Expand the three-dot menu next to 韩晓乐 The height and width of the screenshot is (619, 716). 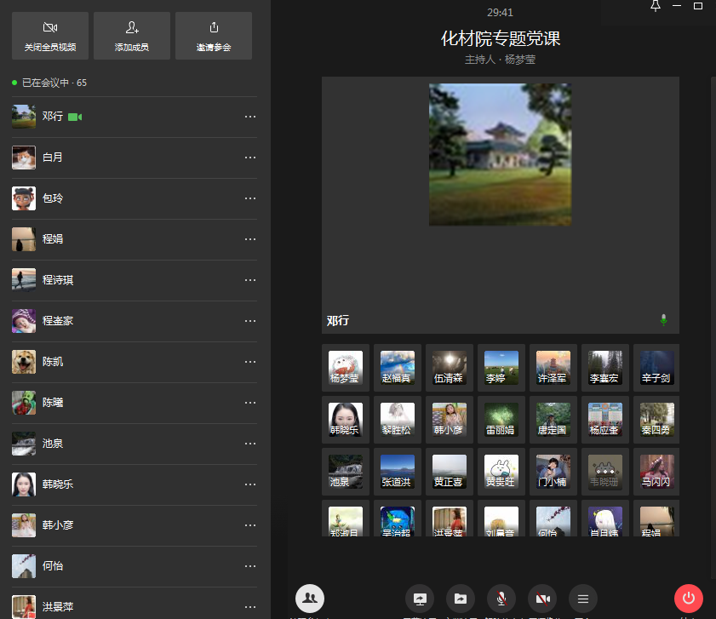tap(250, 484)
